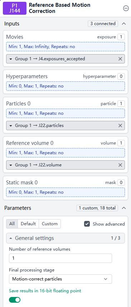The height and width of the screenshot is (307, 131).
Task: Collapse the Parameters section chevron
Action: (124, 208)
